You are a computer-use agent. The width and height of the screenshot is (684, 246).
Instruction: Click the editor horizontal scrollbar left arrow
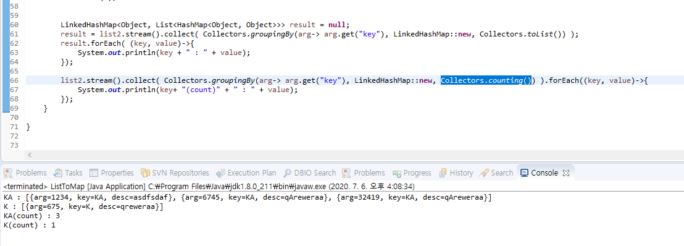click(x=30, y=155)
